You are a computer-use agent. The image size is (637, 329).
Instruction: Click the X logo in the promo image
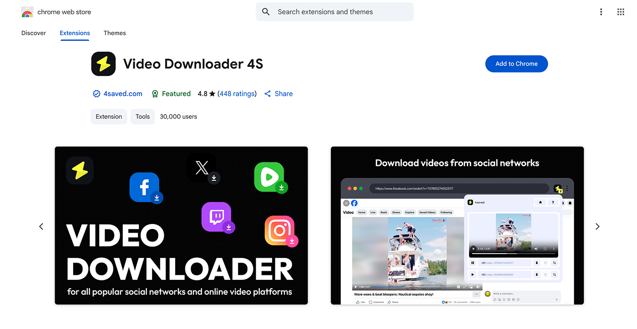203,169
